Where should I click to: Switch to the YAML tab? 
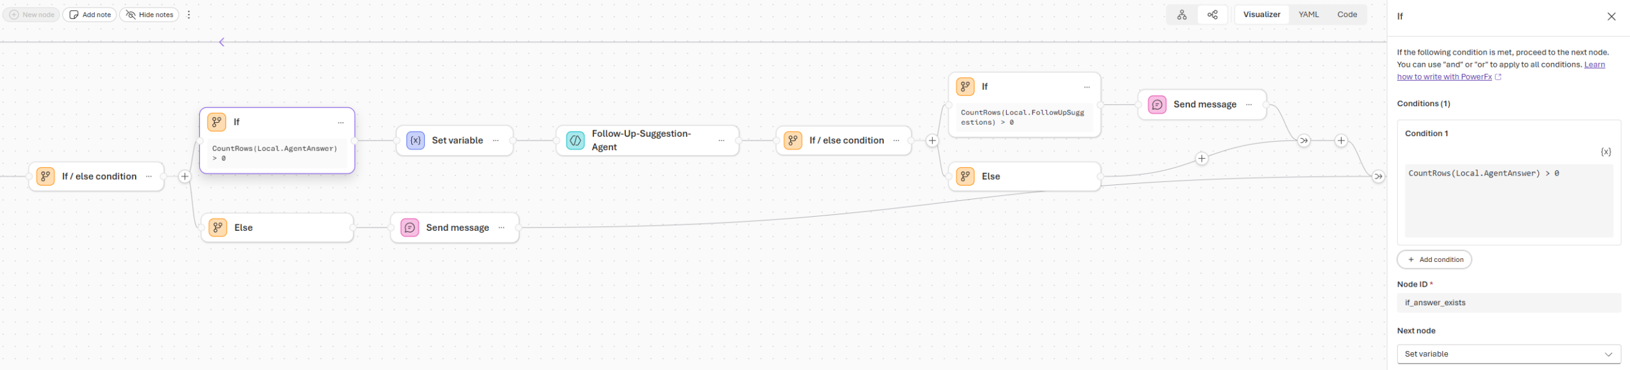[1308, 15]
